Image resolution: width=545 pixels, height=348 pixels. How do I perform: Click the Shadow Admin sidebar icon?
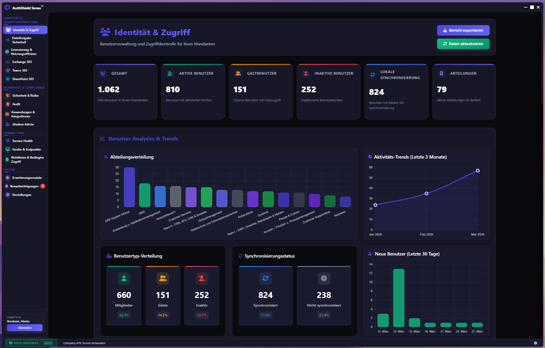click(8, 124)
